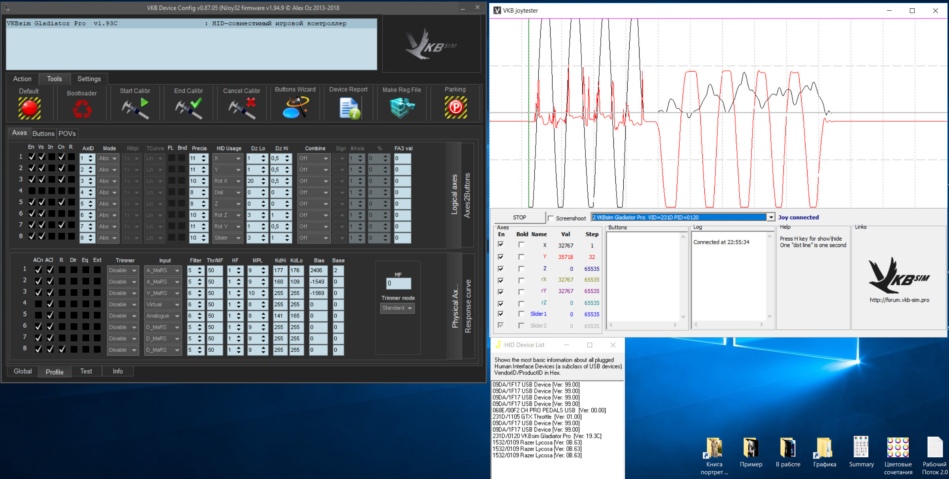Cancel calibration via Cancel Calibr icon
949x479 pixels.
pyautogui.click(x=241, y=108)
